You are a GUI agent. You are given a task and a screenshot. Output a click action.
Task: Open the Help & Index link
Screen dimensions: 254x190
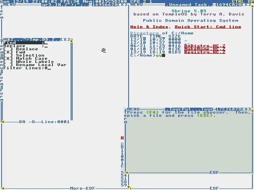click(x=149, y=27)
